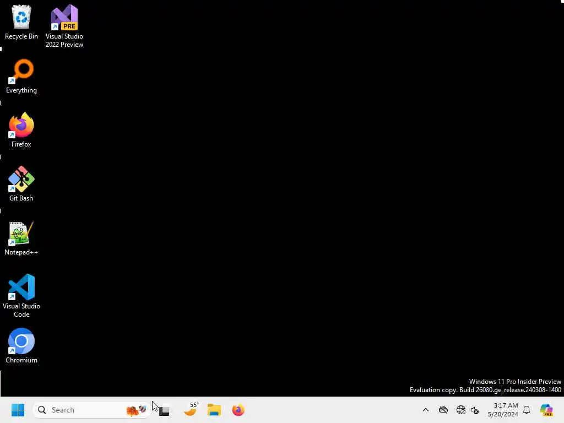Click the search highlights graphic in search box
This screenshot has width=564, height=423.
[136, 410]
